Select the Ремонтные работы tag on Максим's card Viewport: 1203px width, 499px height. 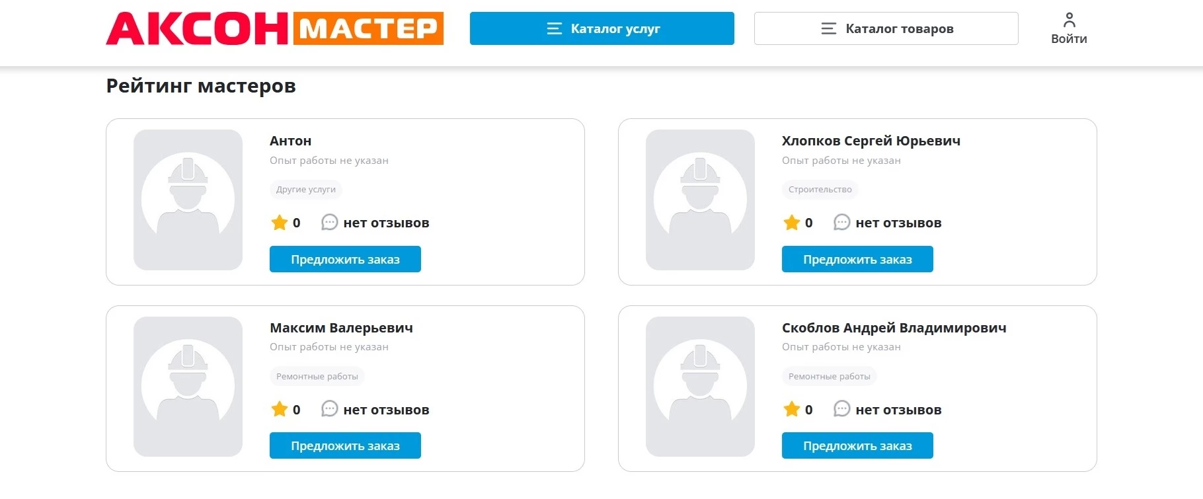point(317,376)
